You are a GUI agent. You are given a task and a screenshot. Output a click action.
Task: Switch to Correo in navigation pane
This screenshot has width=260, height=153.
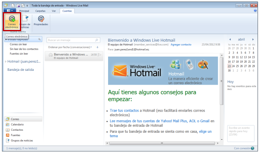pos(23,119)
